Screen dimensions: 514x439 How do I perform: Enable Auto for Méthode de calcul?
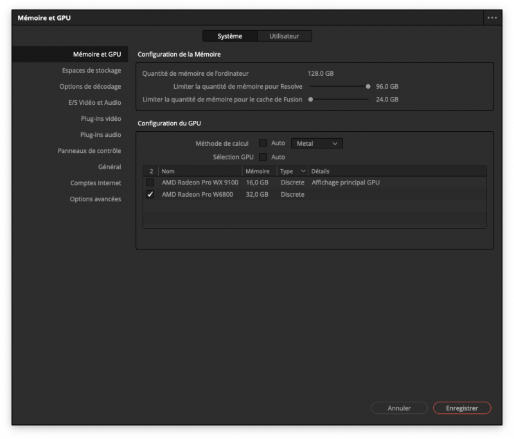[263, 143]
